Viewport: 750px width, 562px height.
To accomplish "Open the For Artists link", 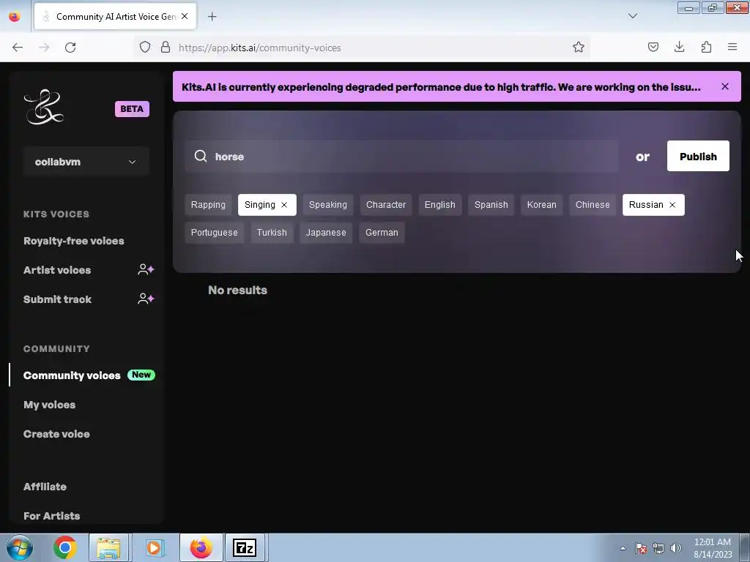I will [x=52, y=516].
